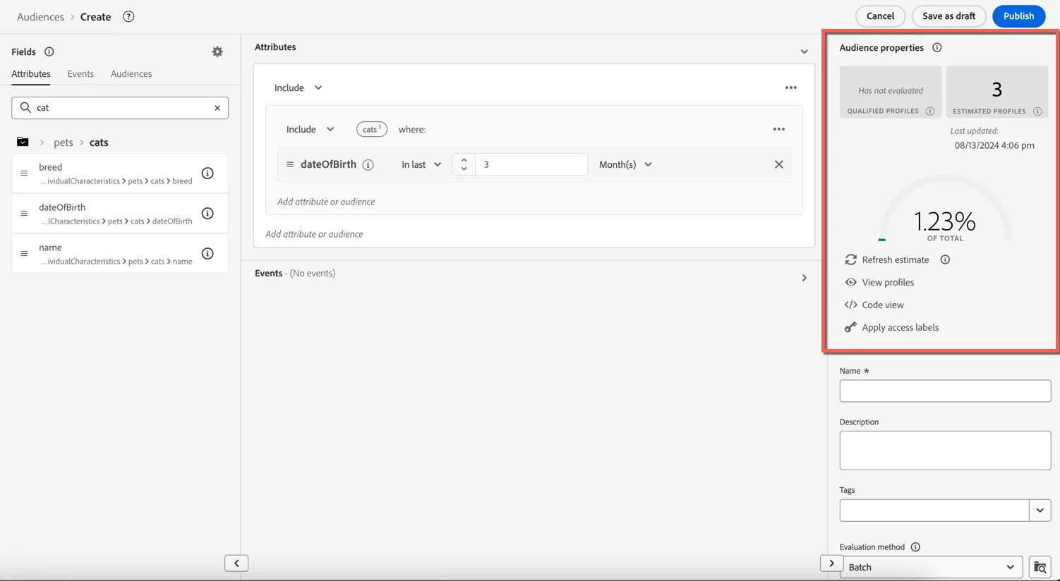Open the Batch evaluation method dropdown
The height and width of the screenshot is (581, 1060).
pos(932,567)
